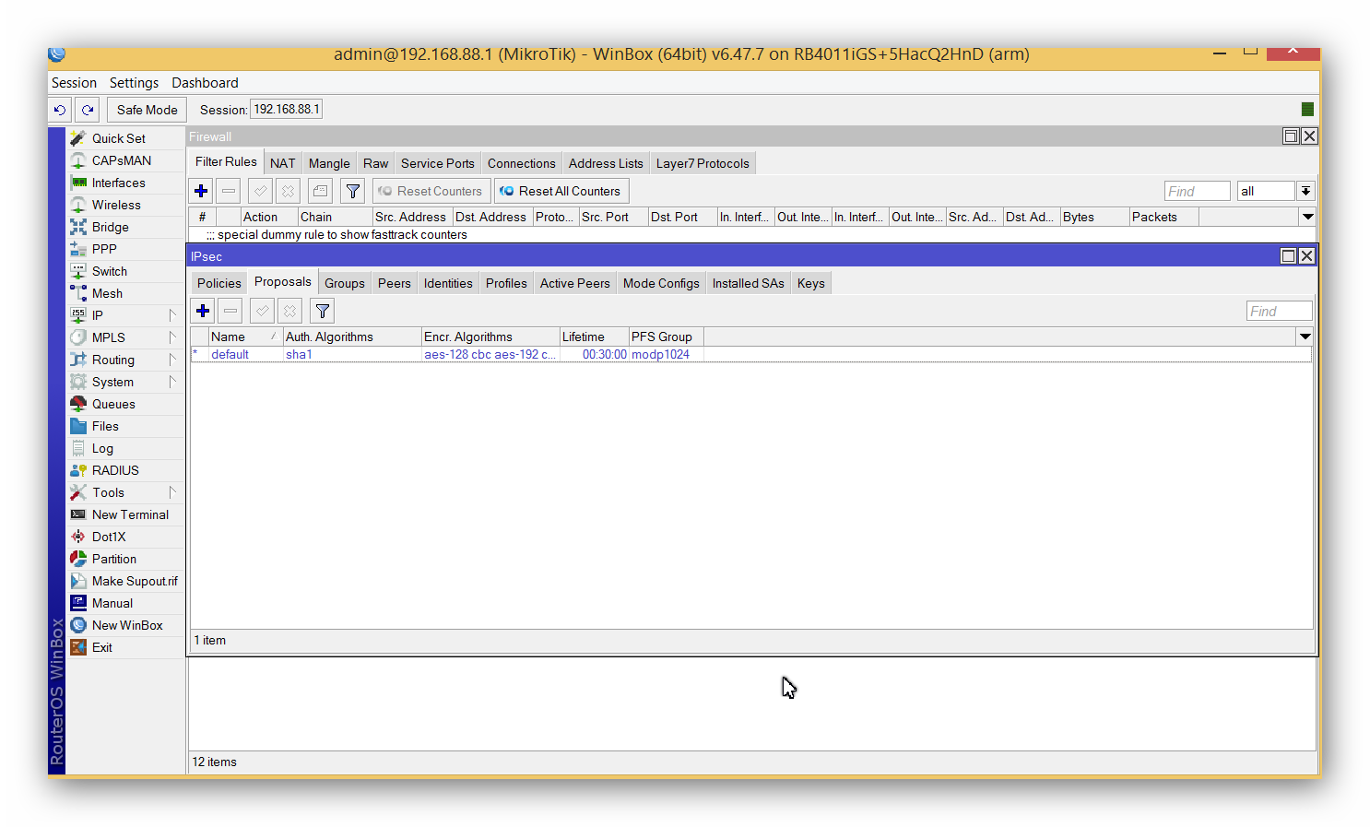Click Firewall Bytes column header
This screenshot has width=1370, height=827.
tap(1094, 217)
